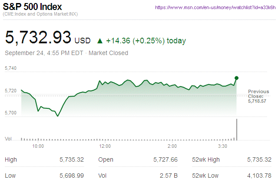Select the 10:00 time axis label
The width and height of the screenshot is (278, 182).
coord(38,146)
